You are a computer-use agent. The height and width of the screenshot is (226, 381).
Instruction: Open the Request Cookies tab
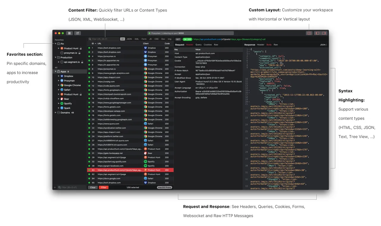(208, 45)
